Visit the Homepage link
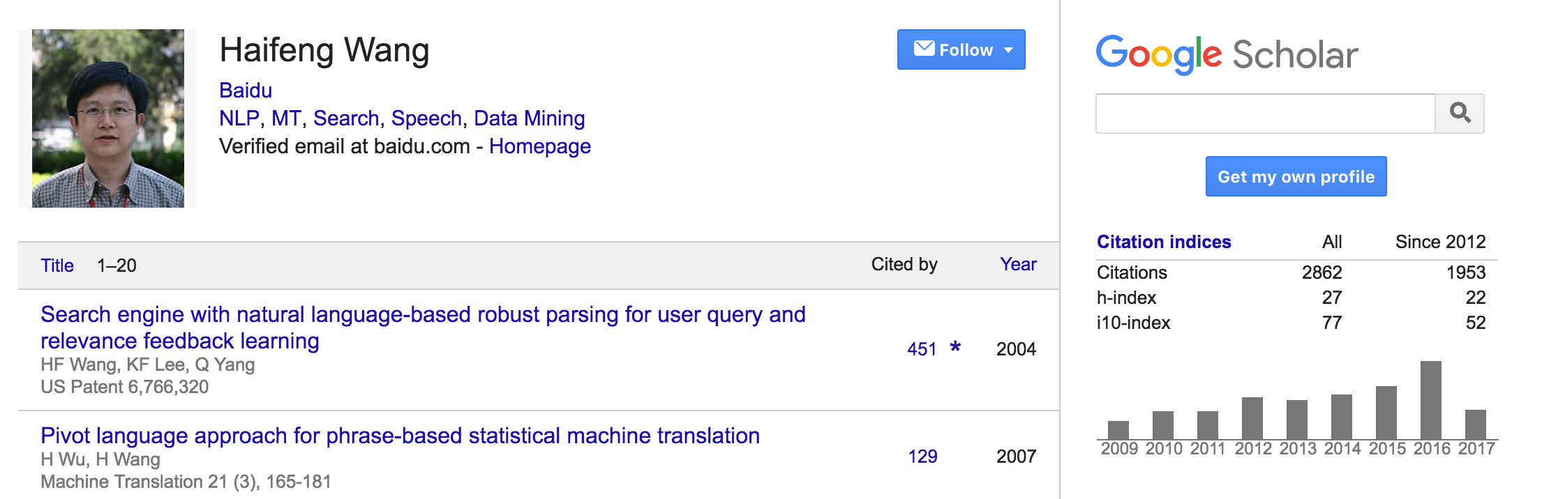1542x499 pixels. coord(539,146)
